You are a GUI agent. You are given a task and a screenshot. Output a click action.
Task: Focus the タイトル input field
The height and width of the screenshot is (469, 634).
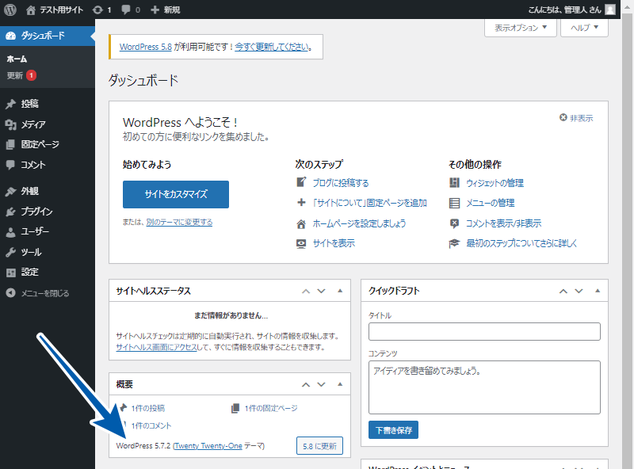(484, 331)
